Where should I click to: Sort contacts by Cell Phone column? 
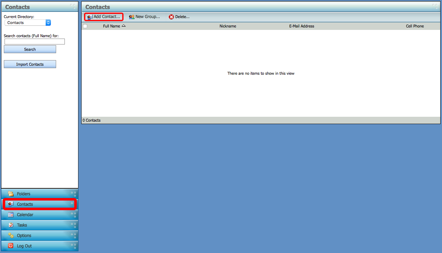coord(415,26)
